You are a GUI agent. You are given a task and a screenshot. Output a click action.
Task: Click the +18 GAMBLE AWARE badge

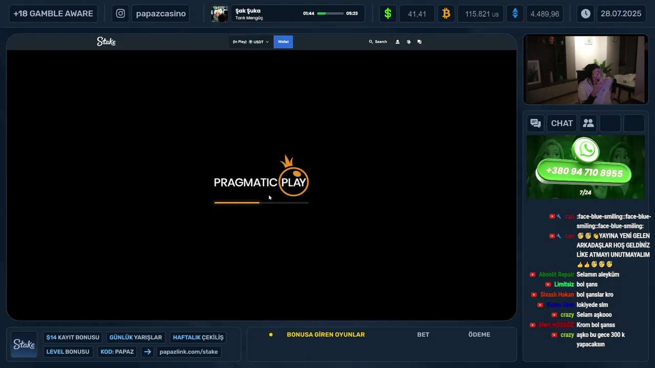pos(53,14)
